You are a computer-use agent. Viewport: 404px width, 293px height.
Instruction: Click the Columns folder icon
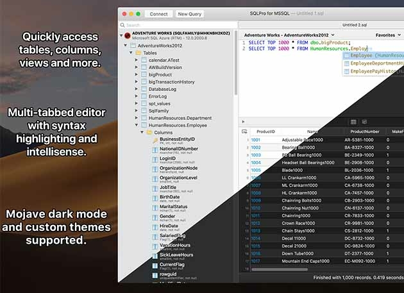coord(149,132)
